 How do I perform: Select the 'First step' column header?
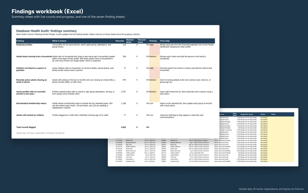click(x=165, y=41)
